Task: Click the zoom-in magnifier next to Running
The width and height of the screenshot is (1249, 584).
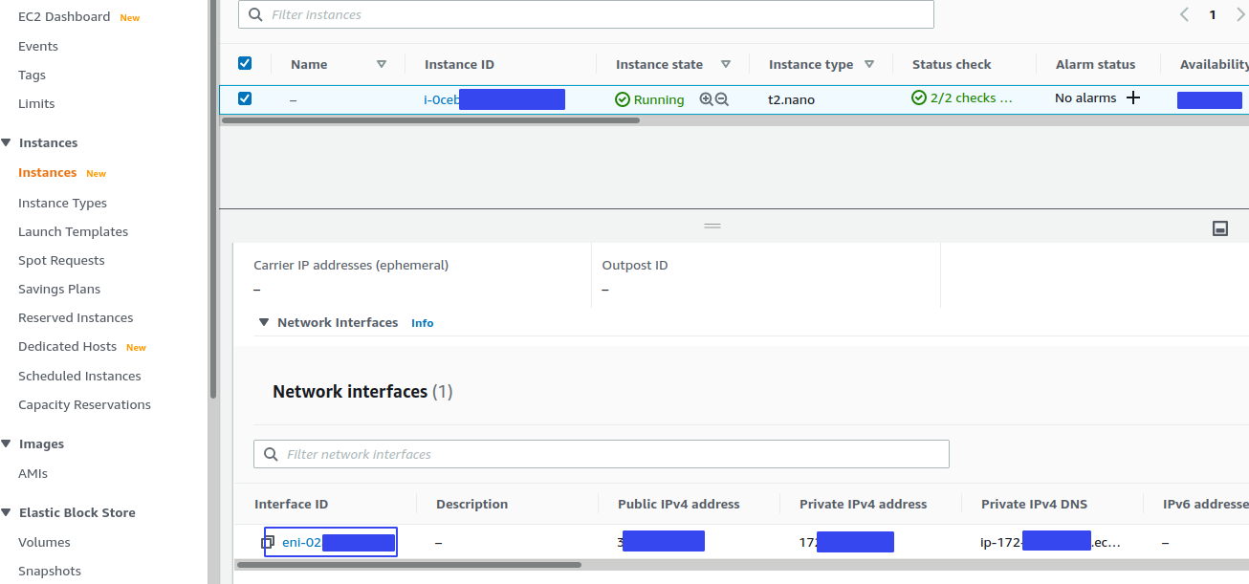Action: pyautogui.click(x=706, y=98)
